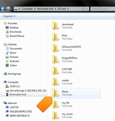Select the downloads folder icon

55,26
